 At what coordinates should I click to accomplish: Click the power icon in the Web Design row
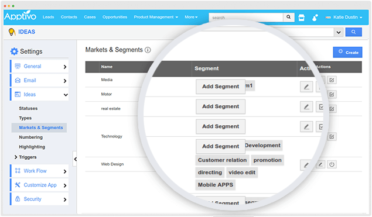point(332,164)
